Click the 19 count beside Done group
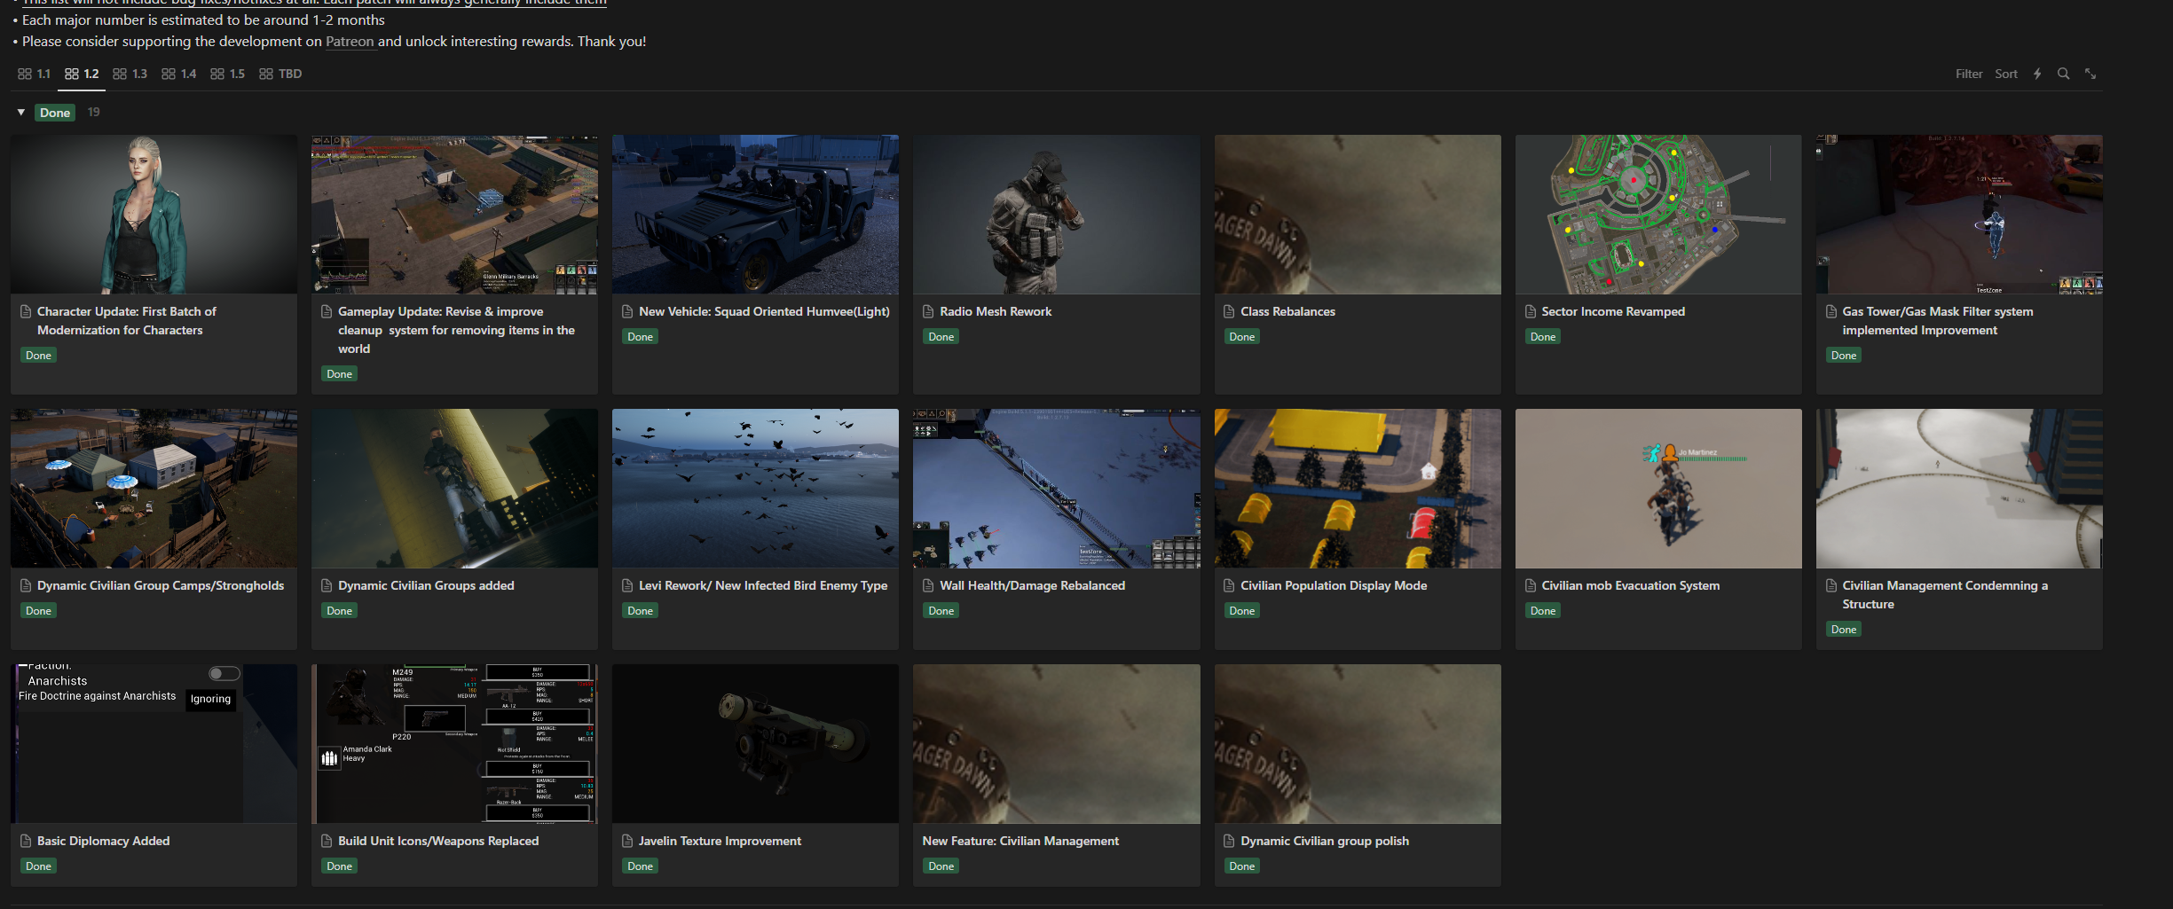This screenshot has height=909, width=2173. pos(93,113)
